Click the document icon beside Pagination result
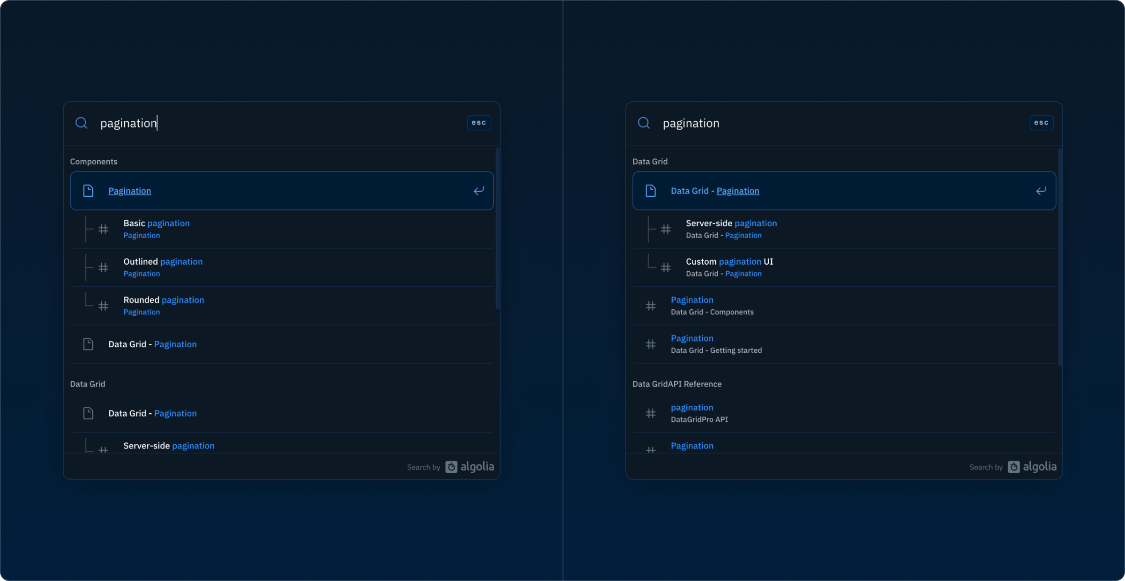 pyautogui.click(x=88, y=190)
